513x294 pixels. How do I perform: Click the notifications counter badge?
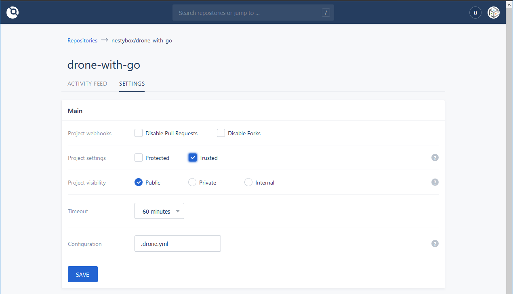pyautogui.click(x=475, y=13)
